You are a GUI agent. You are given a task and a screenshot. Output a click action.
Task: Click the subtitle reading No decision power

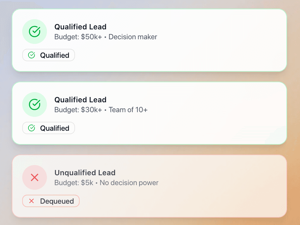pos(129,183)
